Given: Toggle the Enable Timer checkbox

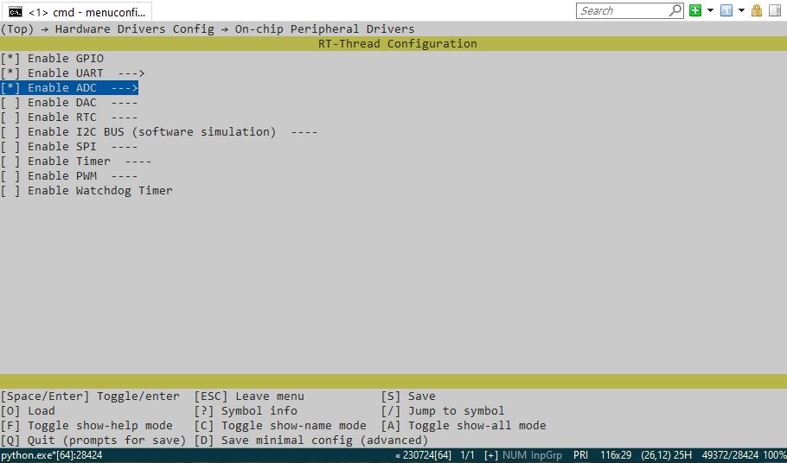Looking at the screenshot, I should [10, 162].
